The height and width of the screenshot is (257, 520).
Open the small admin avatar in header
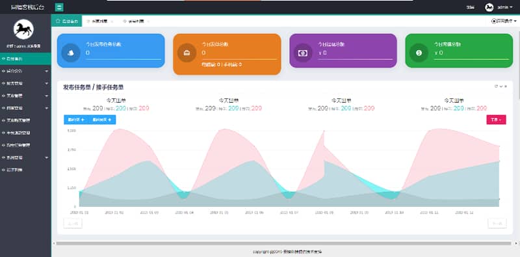click(x=489, y=7)
